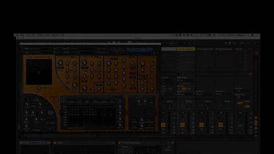
Task: Set Monitor to Auto
Action: point(184,89)
